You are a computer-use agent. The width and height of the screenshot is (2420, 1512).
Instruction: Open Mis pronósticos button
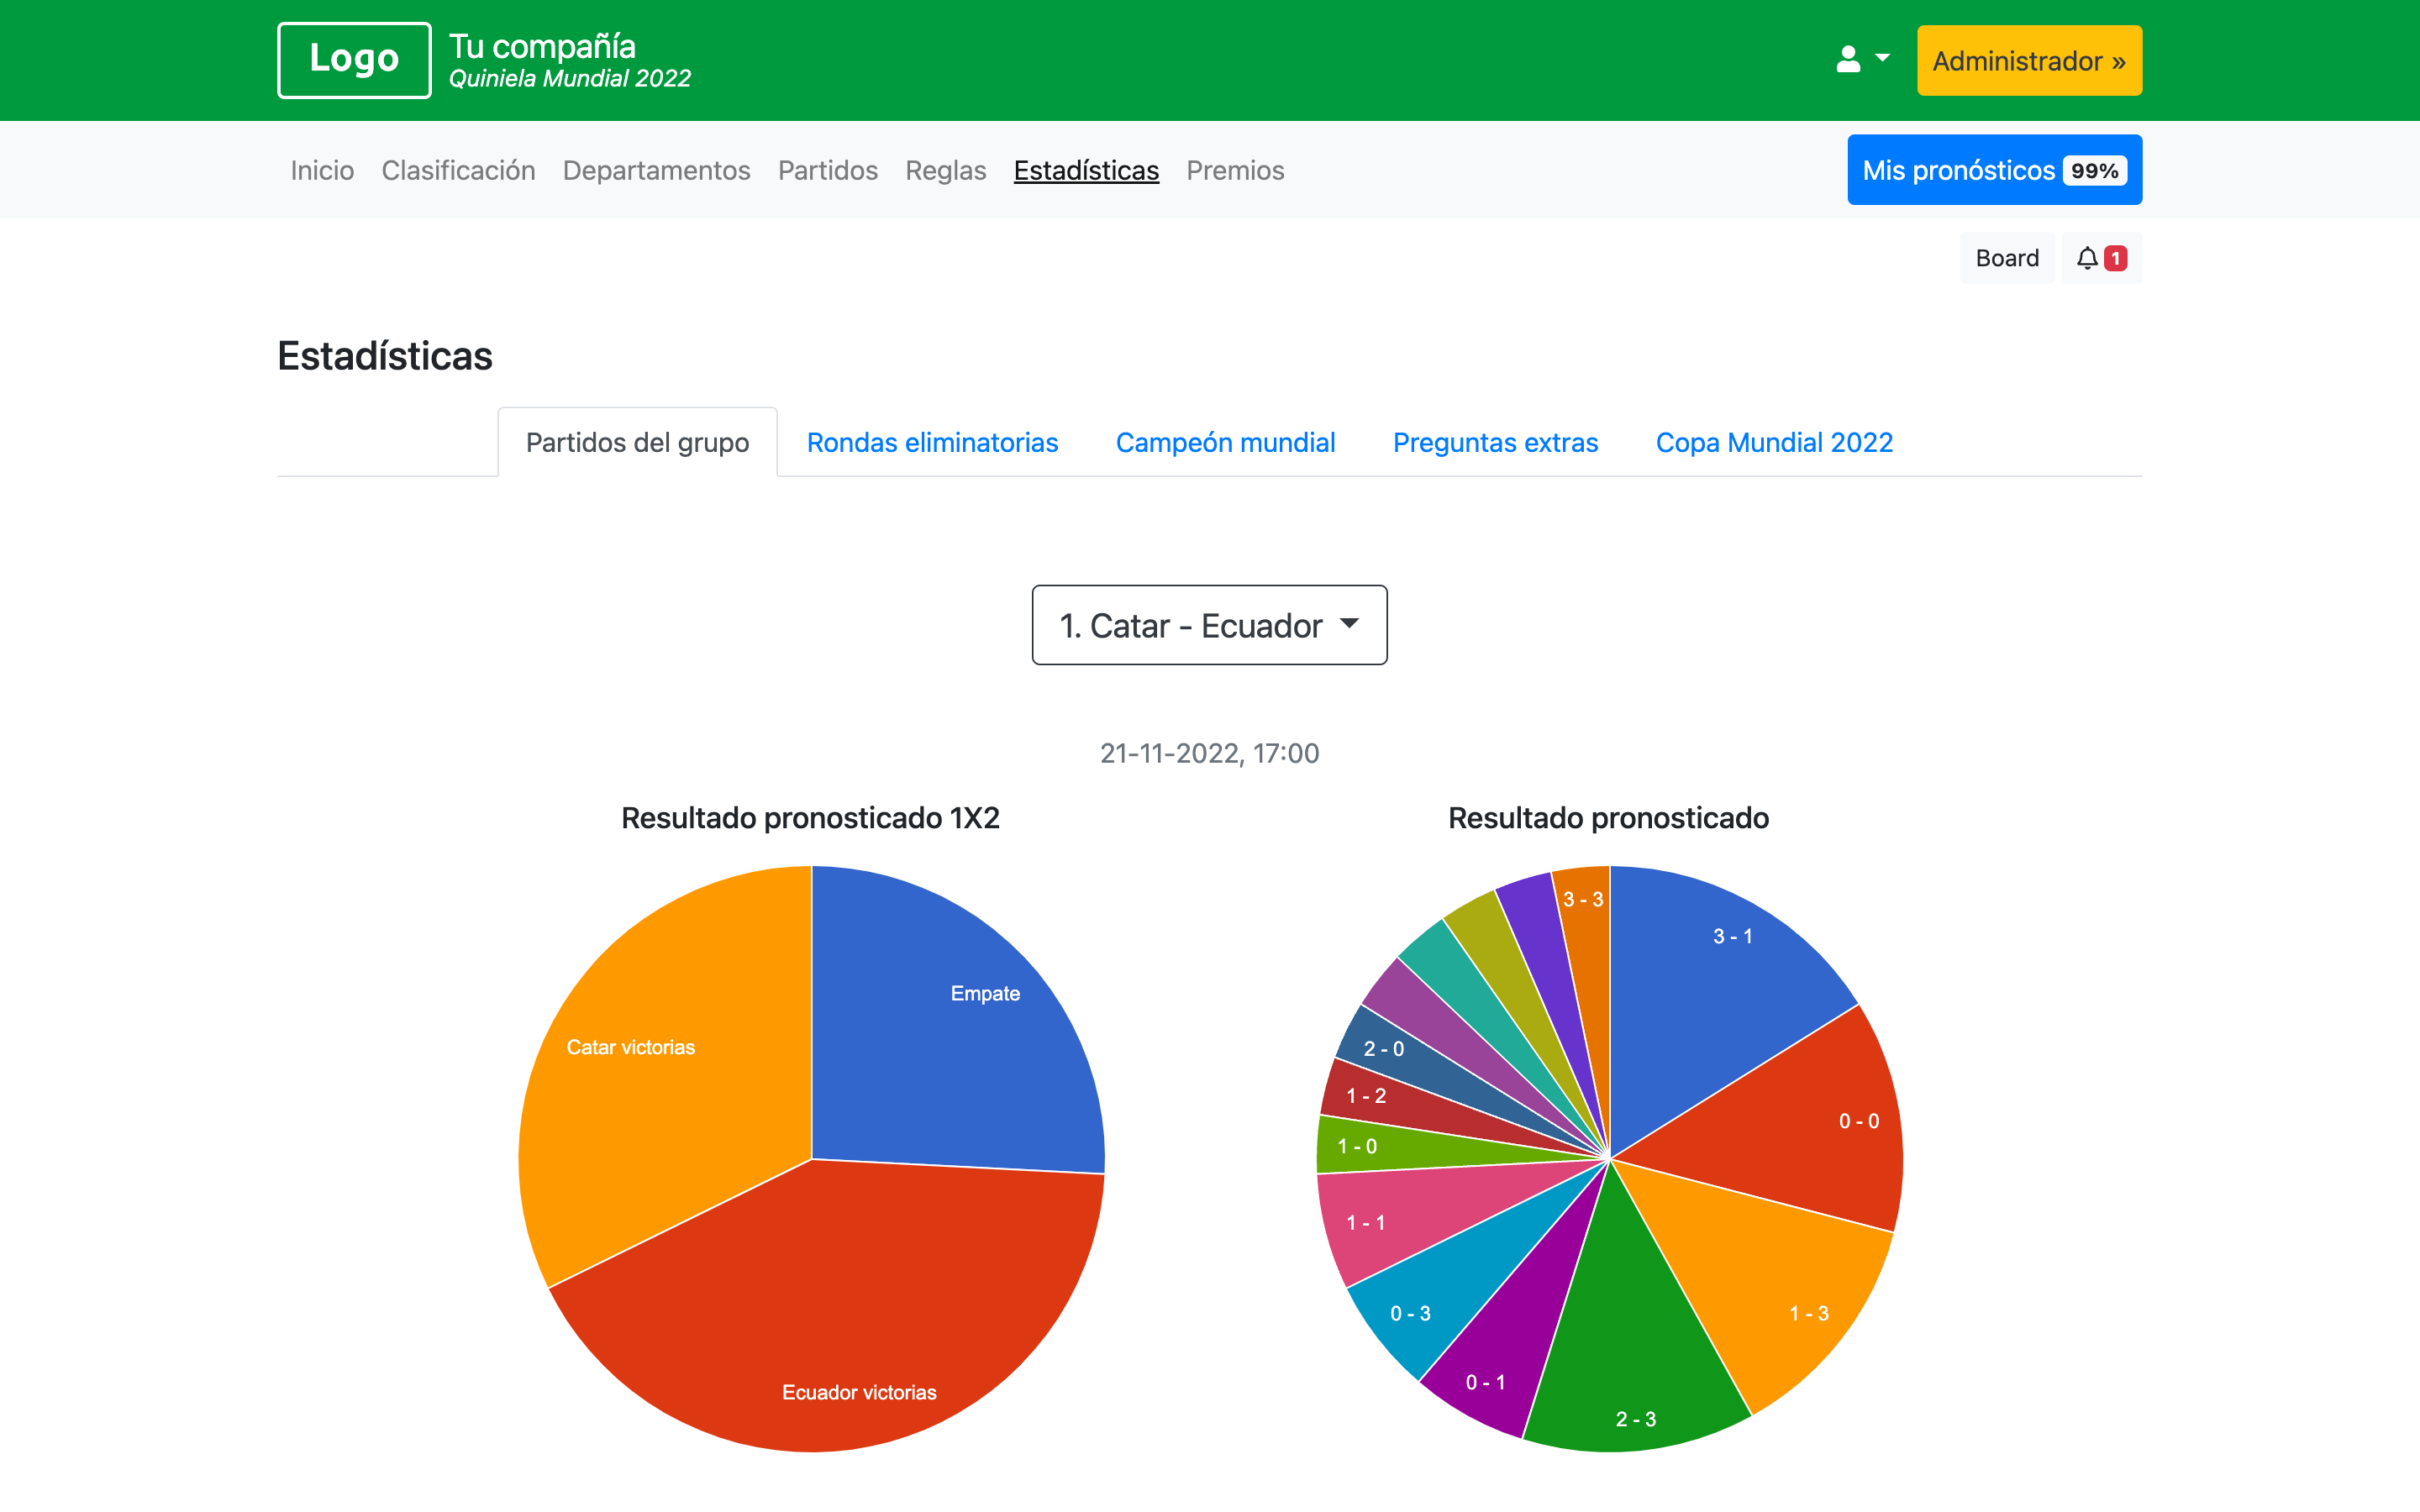(1993, 170)
